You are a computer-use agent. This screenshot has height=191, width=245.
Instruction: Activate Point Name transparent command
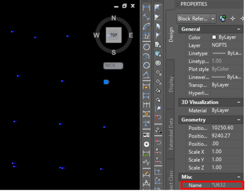(x=158, y=81)
